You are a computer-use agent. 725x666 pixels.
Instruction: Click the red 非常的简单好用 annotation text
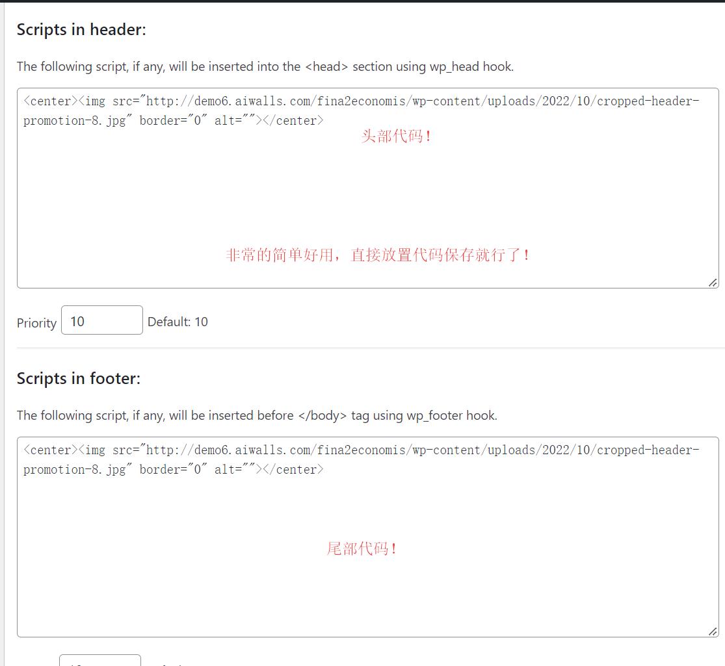tap(378, 255)
